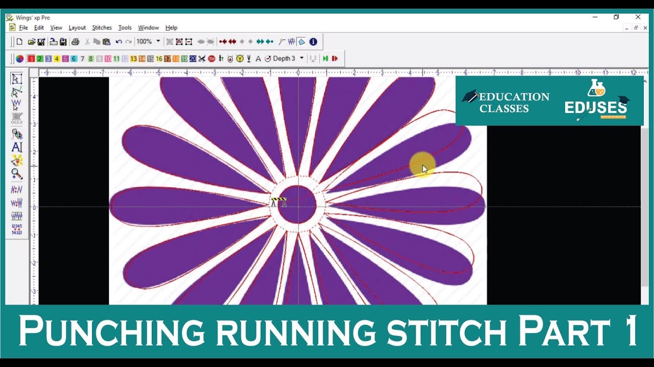Open the Layout menu
This screenshot has height=367, width=654.
[x=77, y=28]
